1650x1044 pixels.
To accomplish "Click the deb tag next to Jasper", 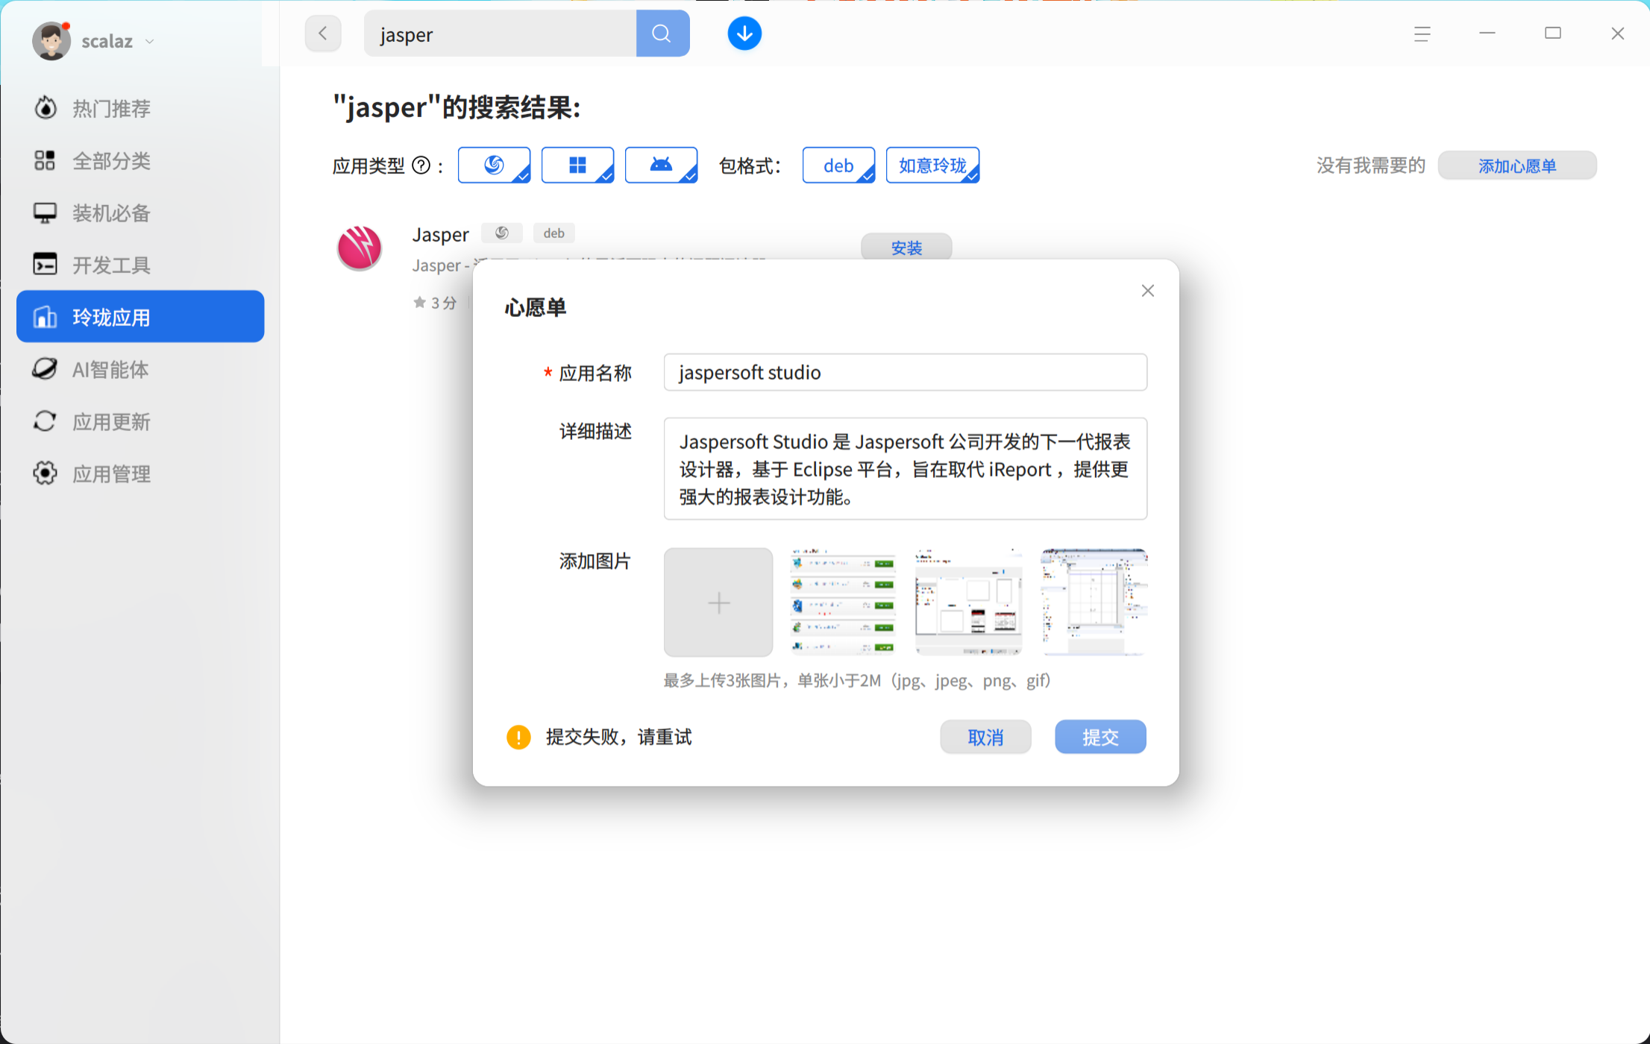I will [x=554, y=233].
